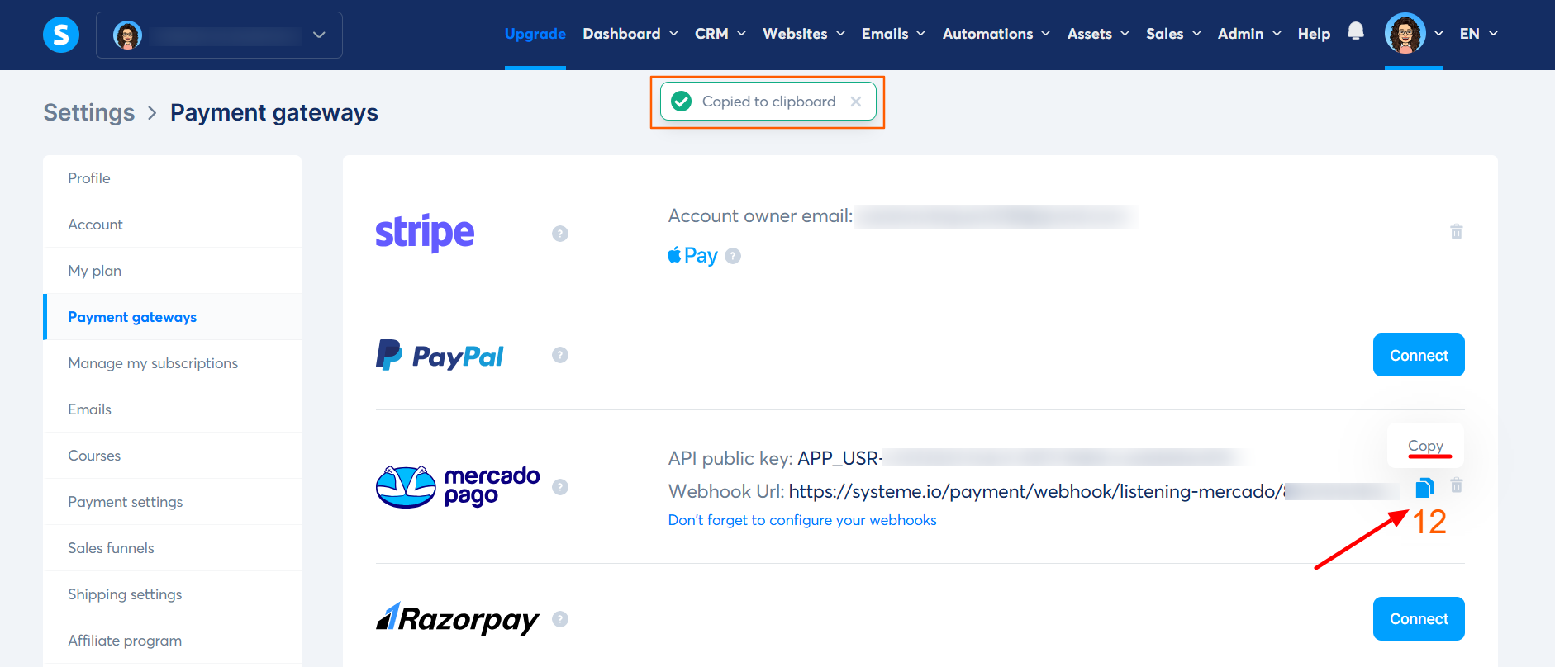Open the Affiliate program settings
The image size is (1555, 667).
pyautogui.click(x=172, y=641)
